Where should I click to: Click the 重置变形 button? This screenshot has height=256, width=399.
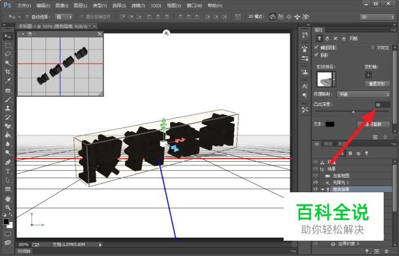[377, 83]
